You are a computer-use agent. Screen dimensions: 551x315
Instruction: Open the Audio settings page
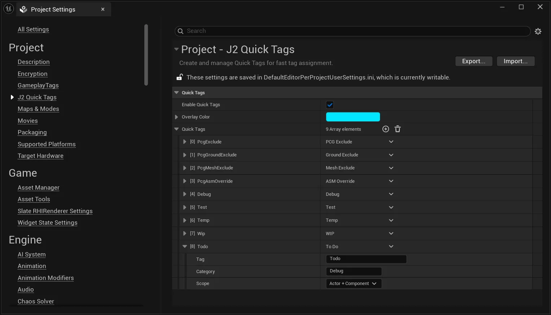click(26, 289)
